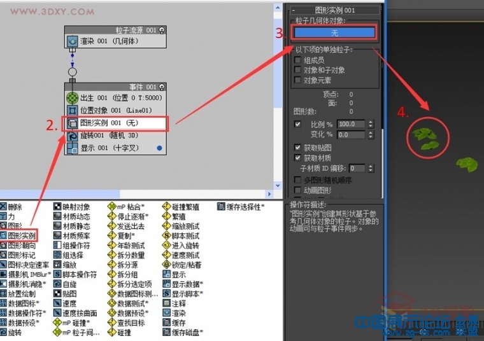Enable the 多图形随机顺序 checkbox
This screenshot has width=484, height=341.
coord(297,179)
